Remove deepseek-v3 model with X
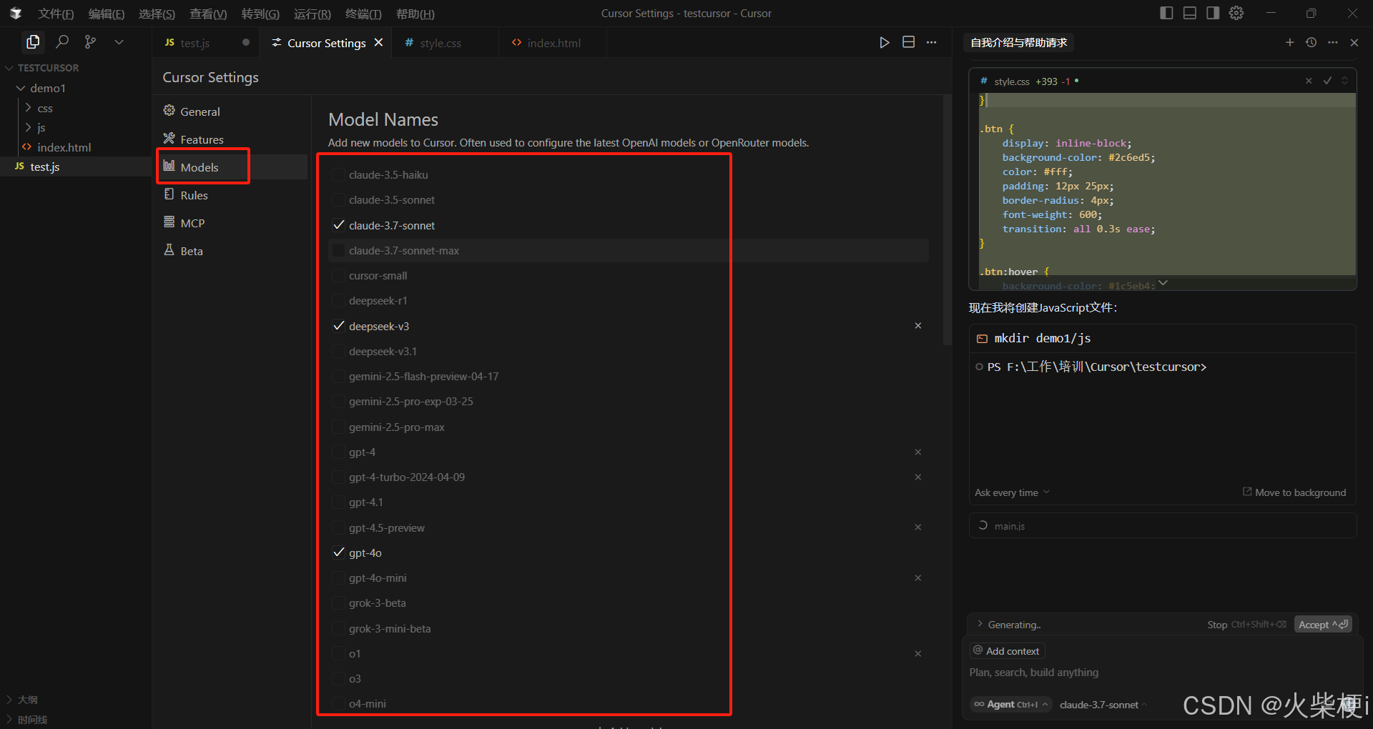The width and height of the screenshot is (1373, 729). 918,326
